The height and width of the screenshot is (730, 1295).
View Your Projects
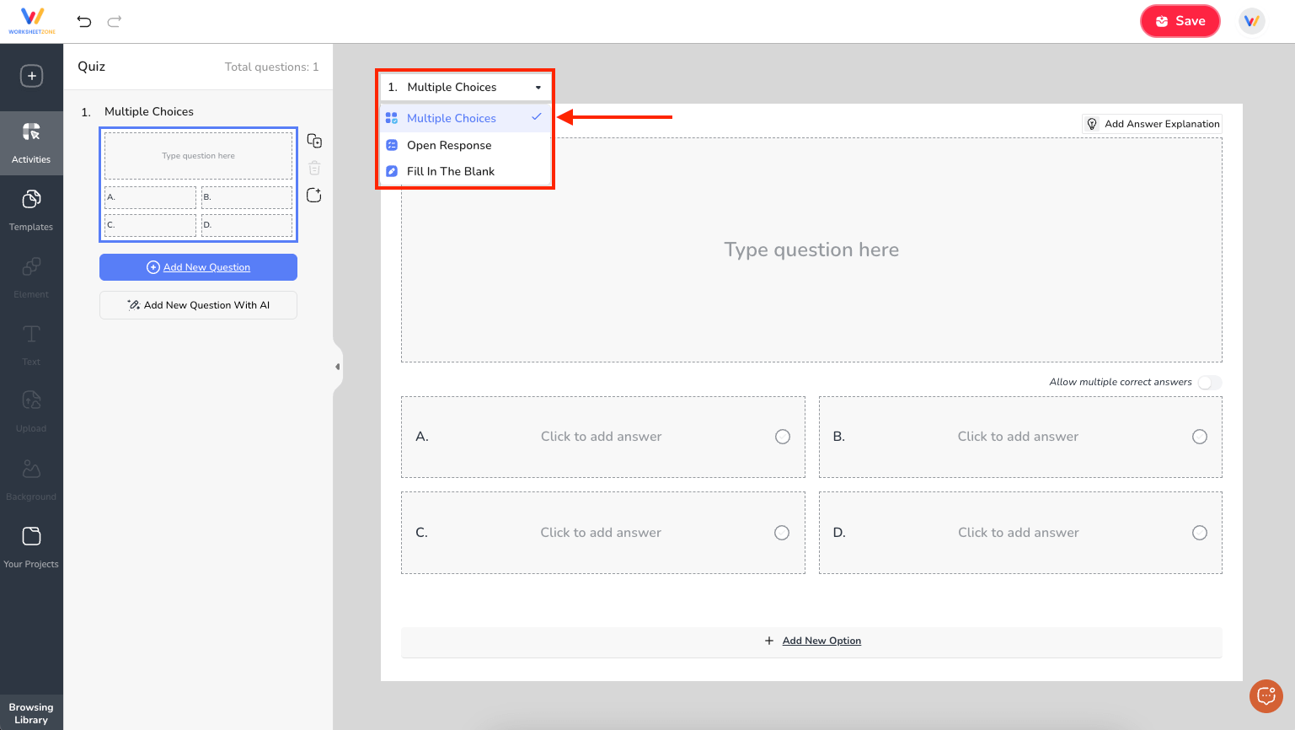[31, 545]
